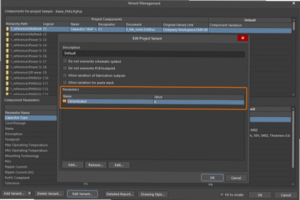
Task: Click the folder icon for row C7
Action: 7,61
